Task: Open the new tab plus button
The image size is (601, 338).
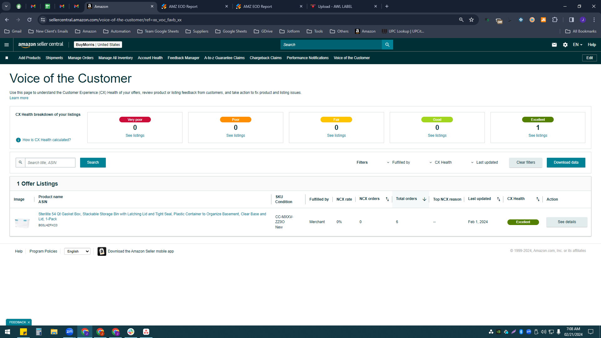Action: (x=387, y=6)
